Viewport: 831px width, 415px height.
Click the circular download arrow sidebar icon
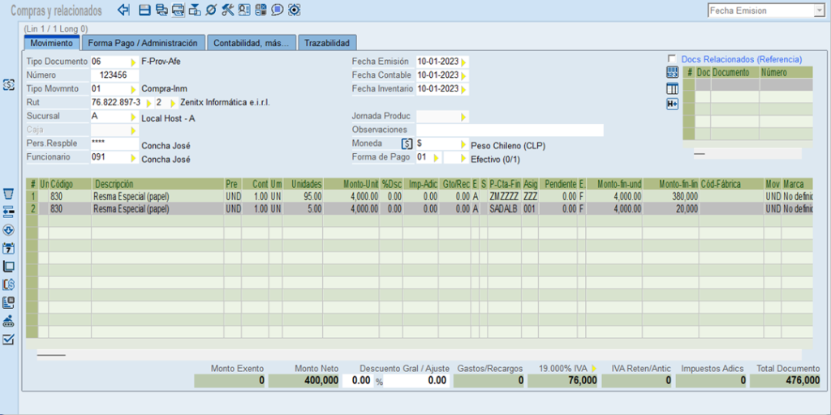click(8, 229)
